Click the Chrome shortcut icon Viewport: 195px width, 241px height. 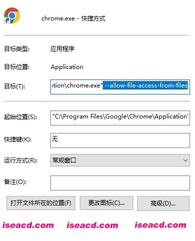click(12, 15)
